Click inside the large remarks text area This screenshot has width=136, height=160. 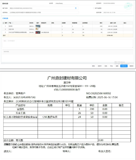[x=68, y=43]
